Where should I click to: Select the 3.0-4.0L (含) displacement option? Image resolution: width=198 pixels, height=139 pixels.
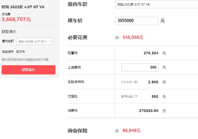click(129, 81)
